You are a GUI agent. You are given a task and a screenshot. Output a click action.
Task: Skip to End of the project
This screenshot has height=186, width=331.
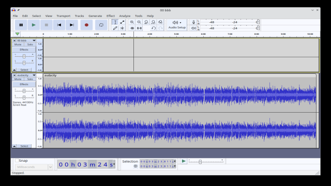[x=72, y=25]
